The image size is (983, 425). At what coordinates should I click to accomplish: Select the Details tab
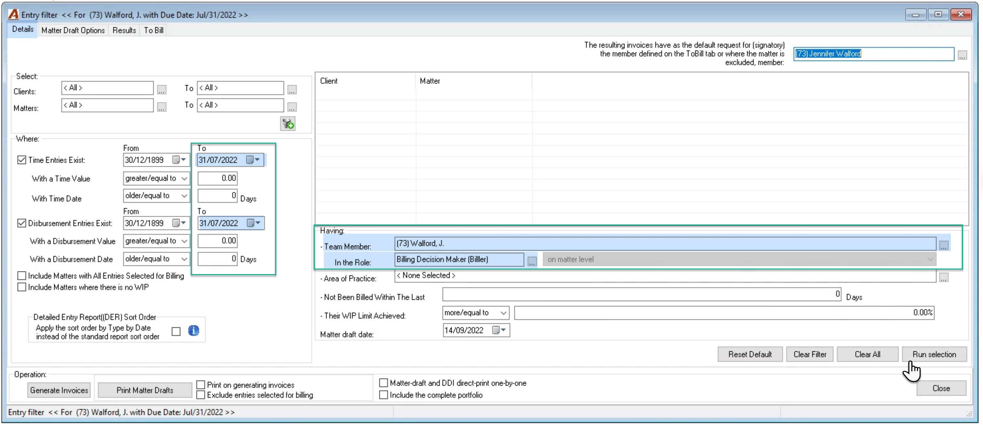23,29
